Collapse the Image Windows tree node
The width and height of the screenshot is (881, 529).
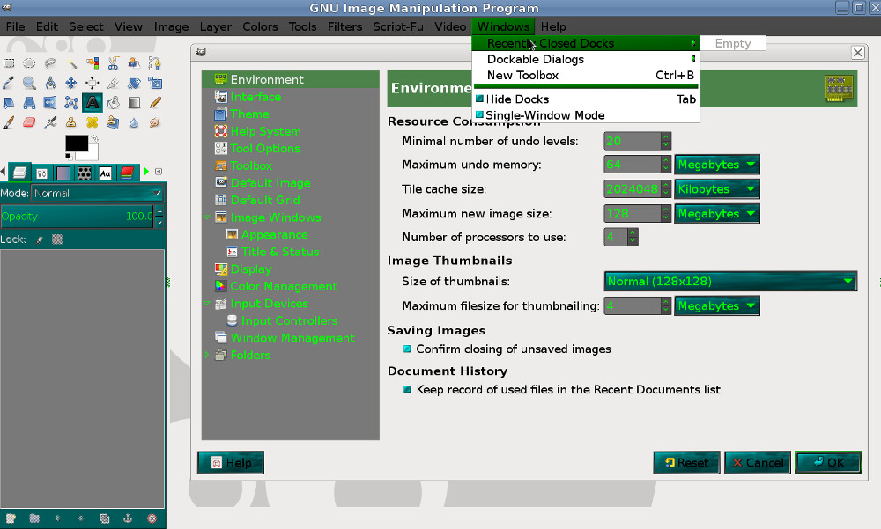pyautogui.click(x=207, y=217)
